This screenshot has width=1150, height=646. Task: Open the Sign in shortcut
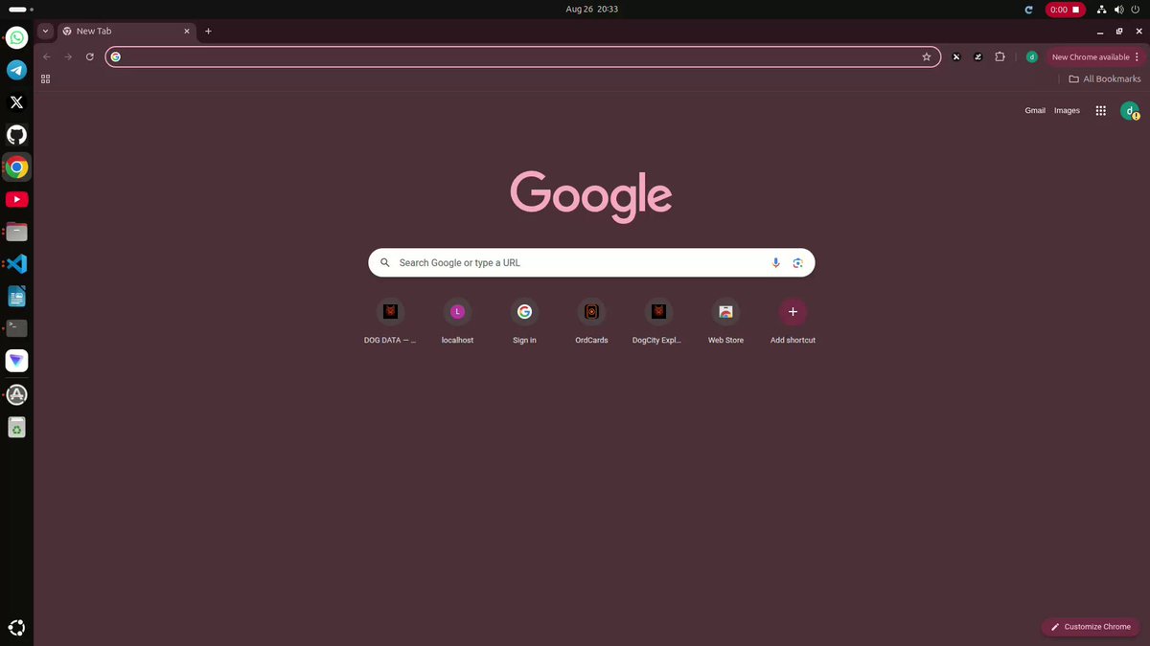pos(524,323)
